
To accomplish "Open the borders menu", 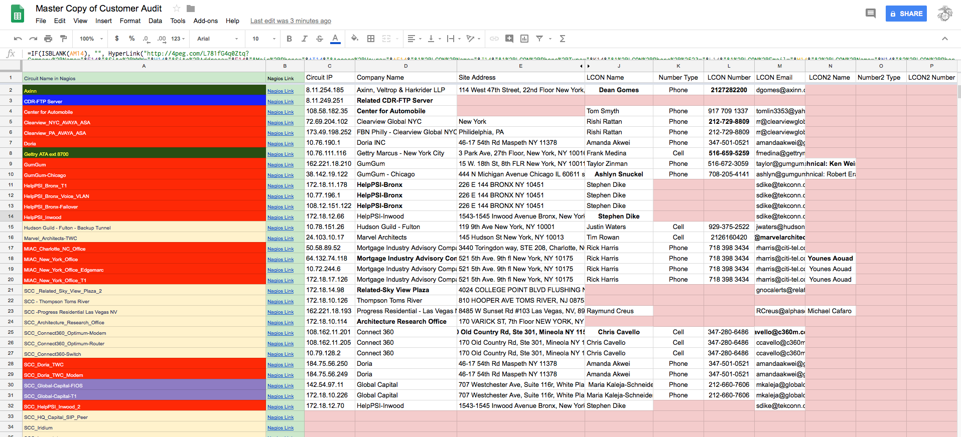I will point(371,39).
